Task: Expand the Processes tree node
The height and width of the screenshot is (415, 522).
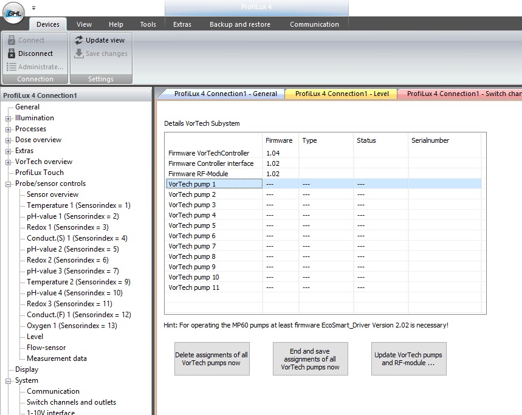Action: (x=8, y=129)
